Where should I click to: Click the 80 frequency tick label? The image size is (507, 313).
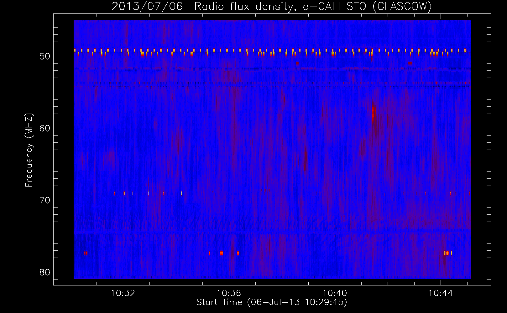pos(45,272)
